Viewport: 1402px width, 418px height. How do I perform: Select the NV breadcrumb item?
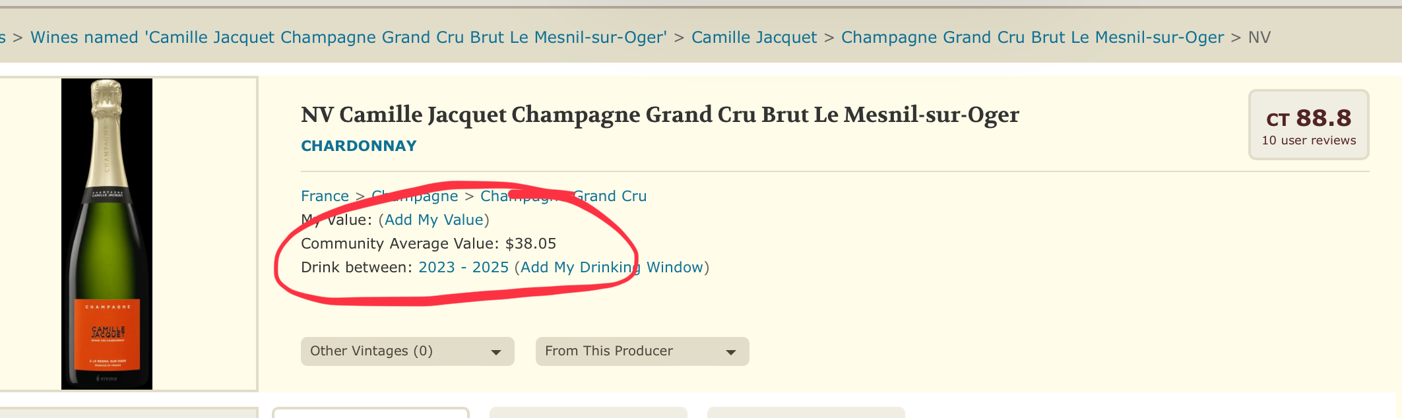point(1259,38)
